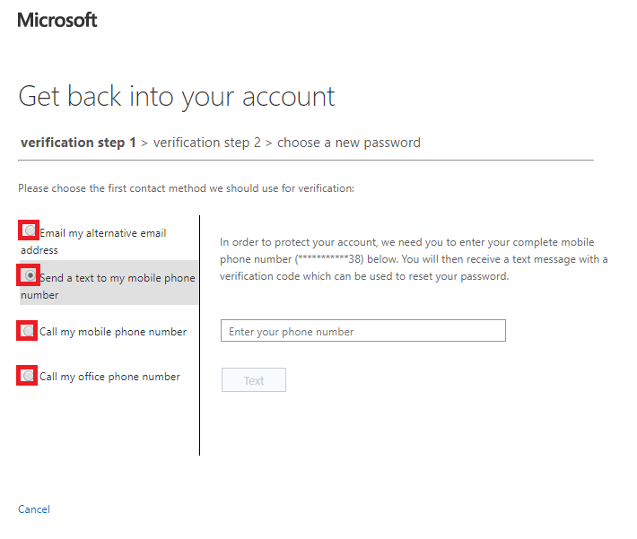The width and height of the screenshot is (637, 539).
Task: Click the Cancel link
Action: click(x=34, y=509)
